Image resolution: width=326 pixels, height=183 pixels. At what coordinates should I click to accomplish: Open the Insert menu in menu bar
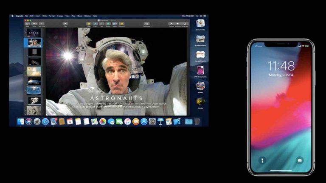pyautogui.click(x=39, y=16)
